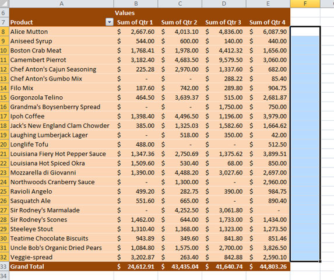Select the Longlife Tofu cell
334x280 pixels.
point(62,145)
